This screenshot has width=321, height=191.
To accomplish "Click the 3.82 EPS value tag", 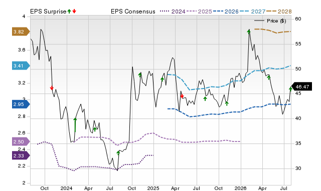I will point(21,31).
